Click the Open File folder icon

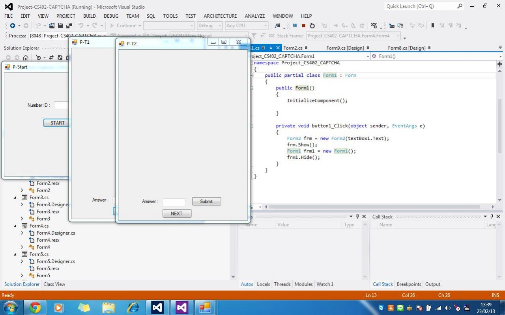point(51,26)
